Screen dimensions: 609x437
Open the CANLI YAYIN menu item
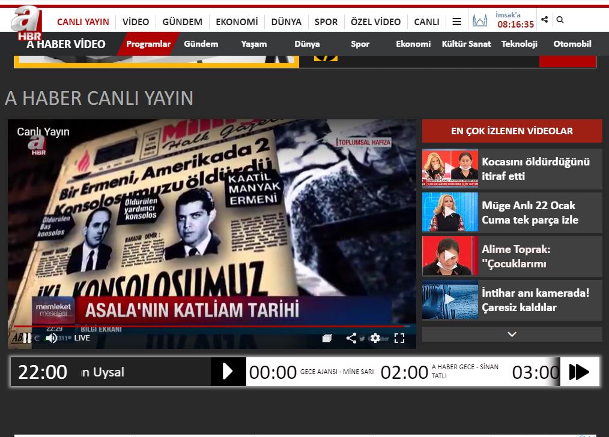tap(83, 22)
